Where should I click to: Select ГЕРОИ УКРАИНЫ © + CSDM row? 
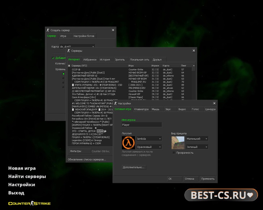tap(90, 143)
